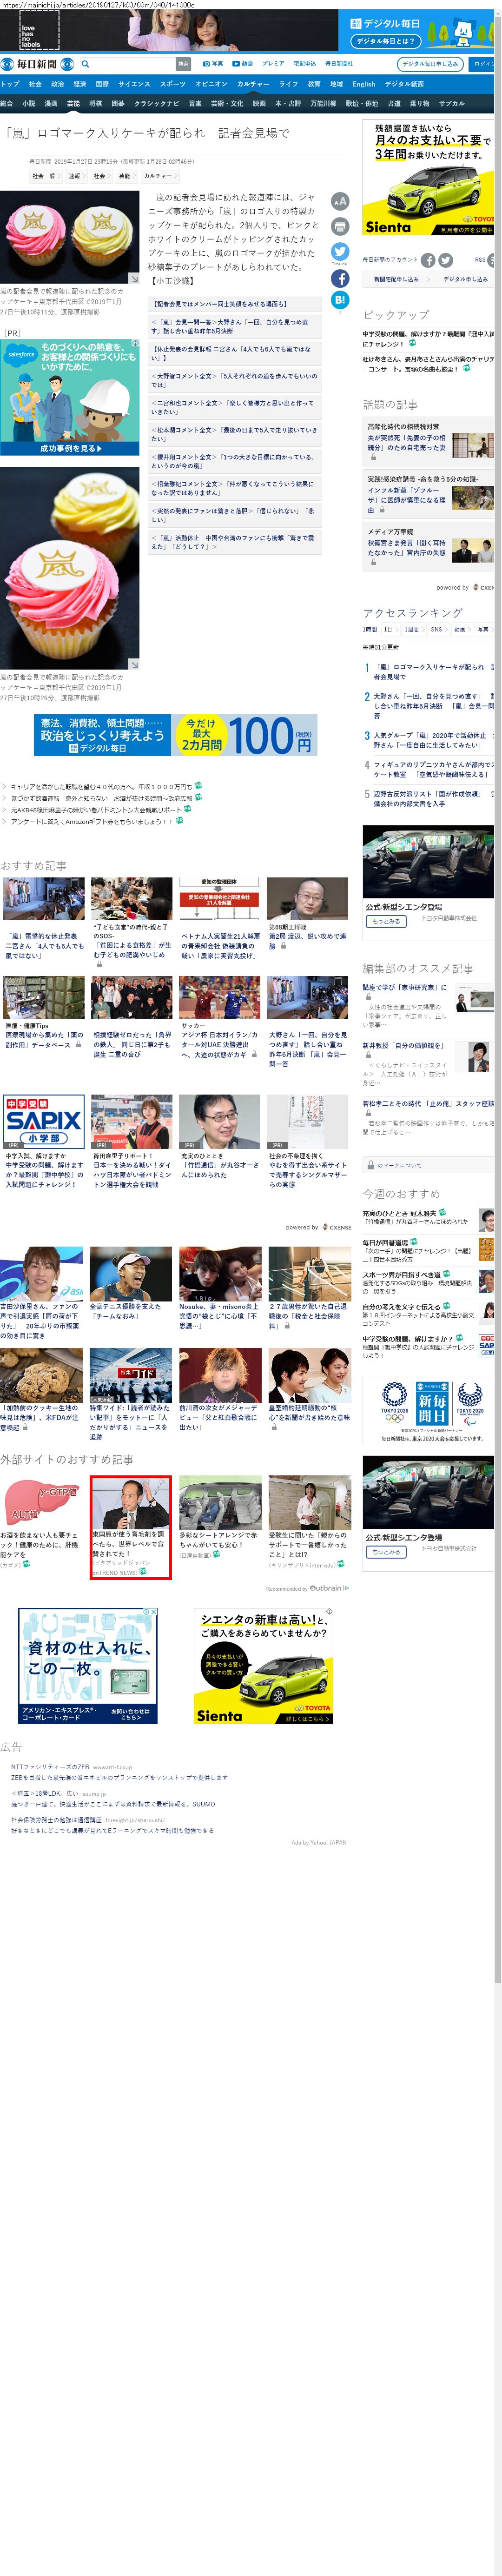
Task: Click the 社会一般 category tag
Action: (x=44, y=176)
